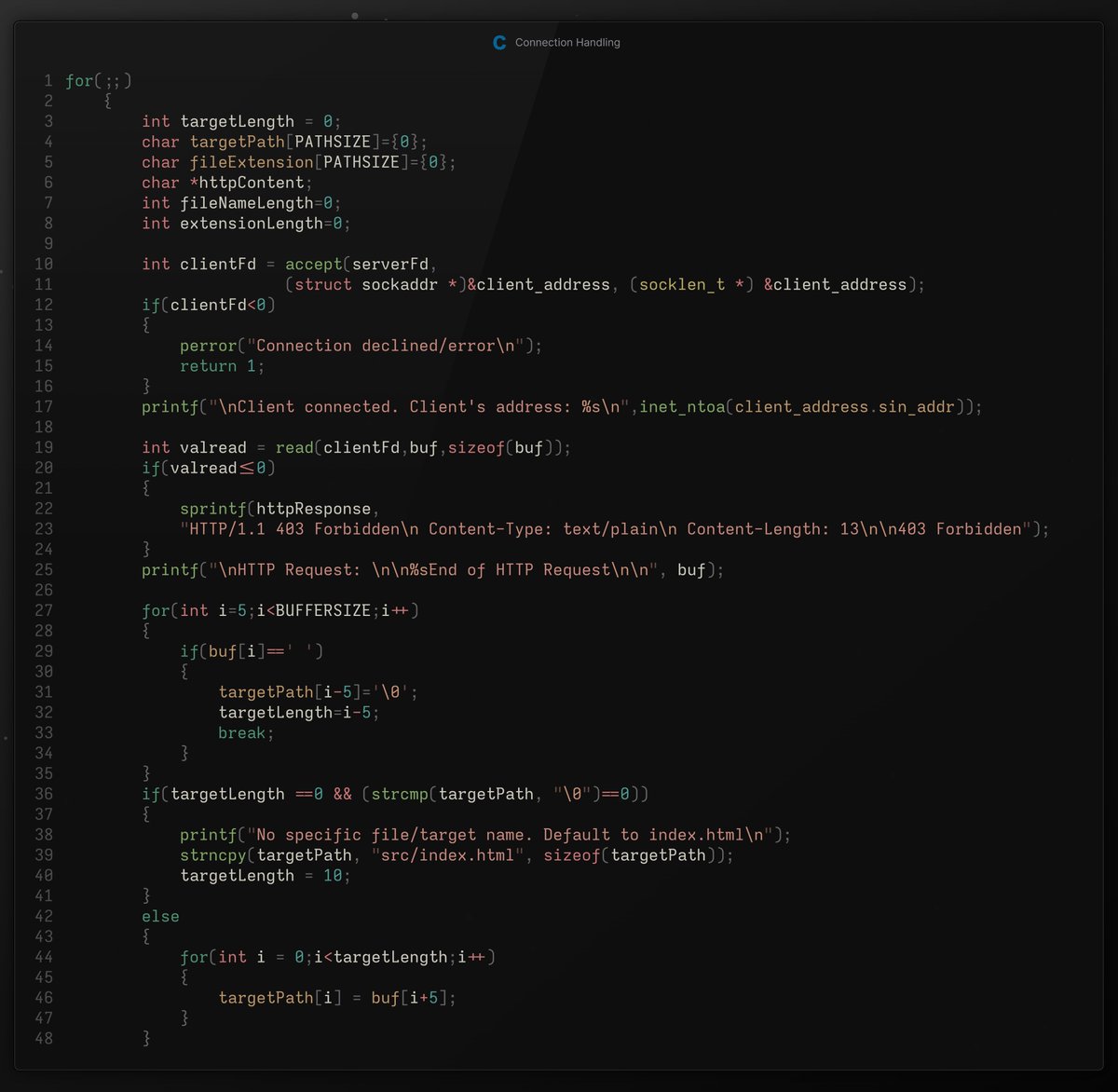Click line number 27 in the gutter
1118x1092 pixels.
pyautogui.click(x=44, y=610)
